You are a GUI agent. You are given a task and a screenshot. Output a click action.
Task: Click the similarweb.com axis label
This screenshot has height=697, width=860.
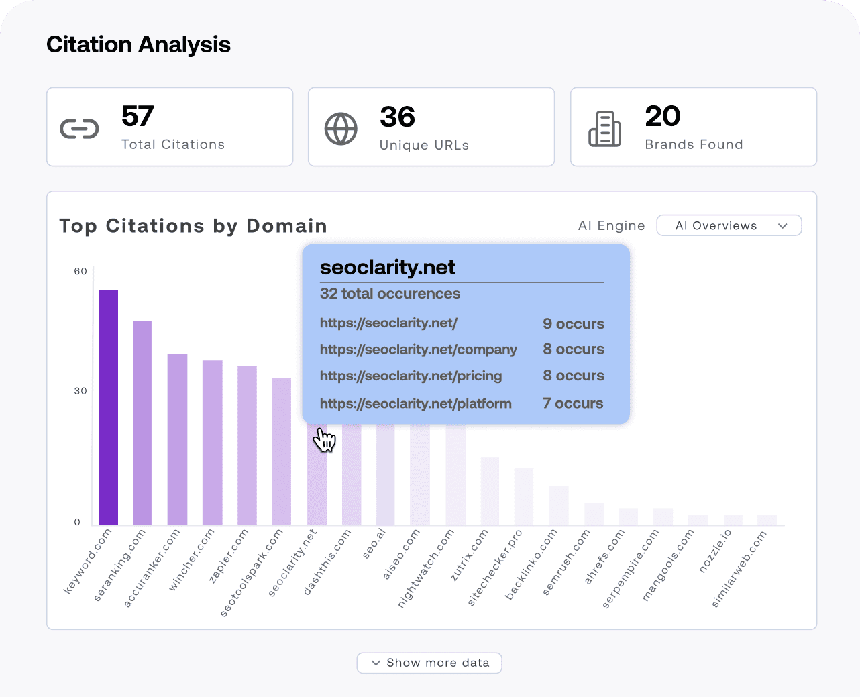[739, 569]
